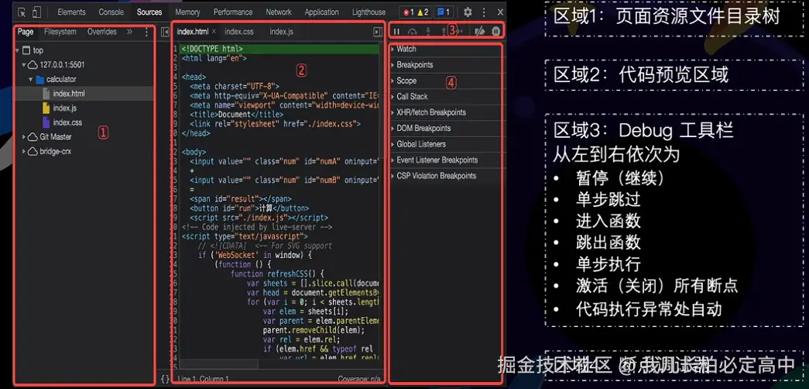This screenshot has width=809, height=389.
Task: Select index.html in file tree
Action: pyautogui.click(x=69, y=94)
